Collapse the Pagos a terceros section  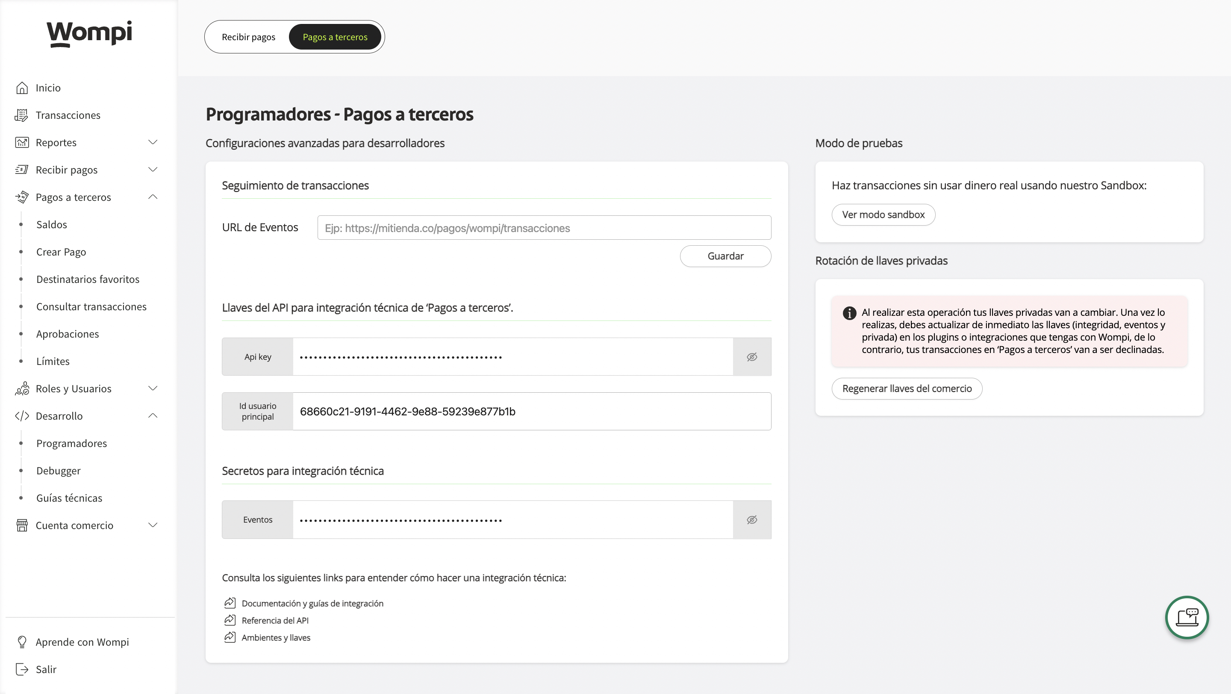click(153, 196)
